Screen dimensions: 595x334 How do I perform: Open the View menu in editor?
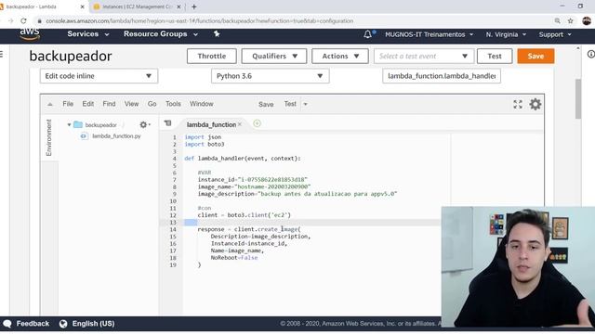click(131, 104)
